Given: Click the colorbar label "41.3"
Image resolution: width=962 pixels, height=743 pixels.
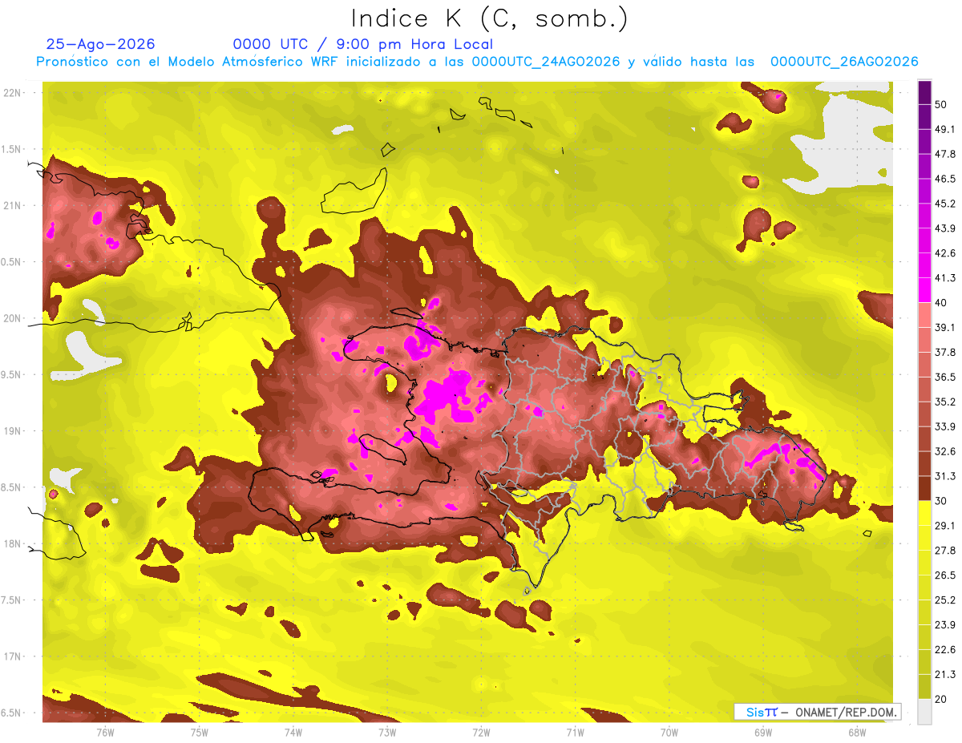Looking at the screenshot, I should tap(945, 278).
